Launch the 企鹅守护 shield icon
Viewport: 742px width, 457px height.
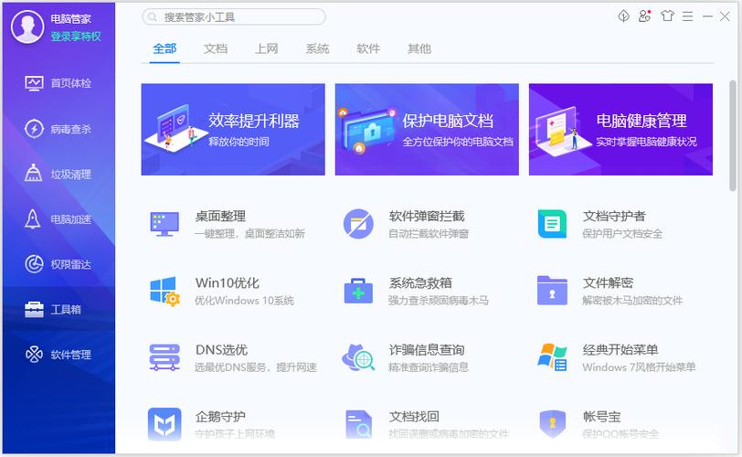click(164, 424)
